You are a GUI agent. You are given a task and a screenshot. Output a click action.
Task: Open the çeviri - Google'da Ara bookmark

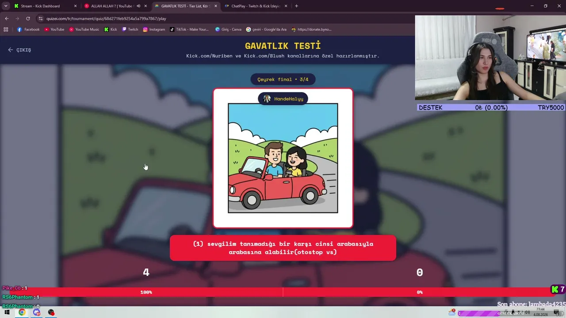pos(266,30)
